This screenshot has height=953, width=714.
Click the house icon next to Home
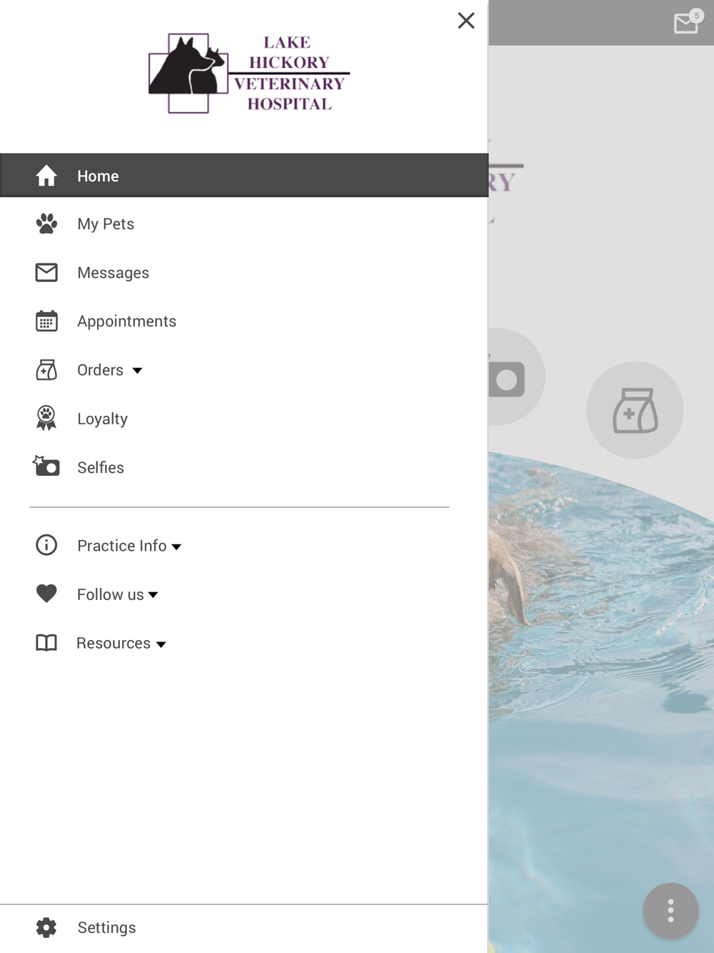click(46, 176)
